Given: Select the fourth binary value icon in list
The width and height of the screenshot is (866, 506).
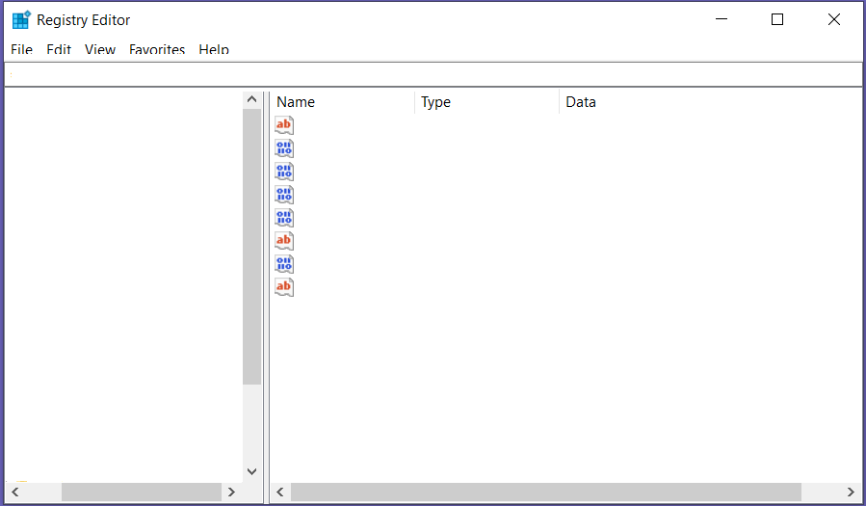Looking at the screenshot, I should [284, 218].
